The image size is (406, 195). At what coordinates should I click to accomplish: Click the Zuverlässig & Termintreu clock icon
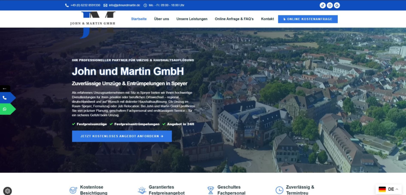click(280, 190)
